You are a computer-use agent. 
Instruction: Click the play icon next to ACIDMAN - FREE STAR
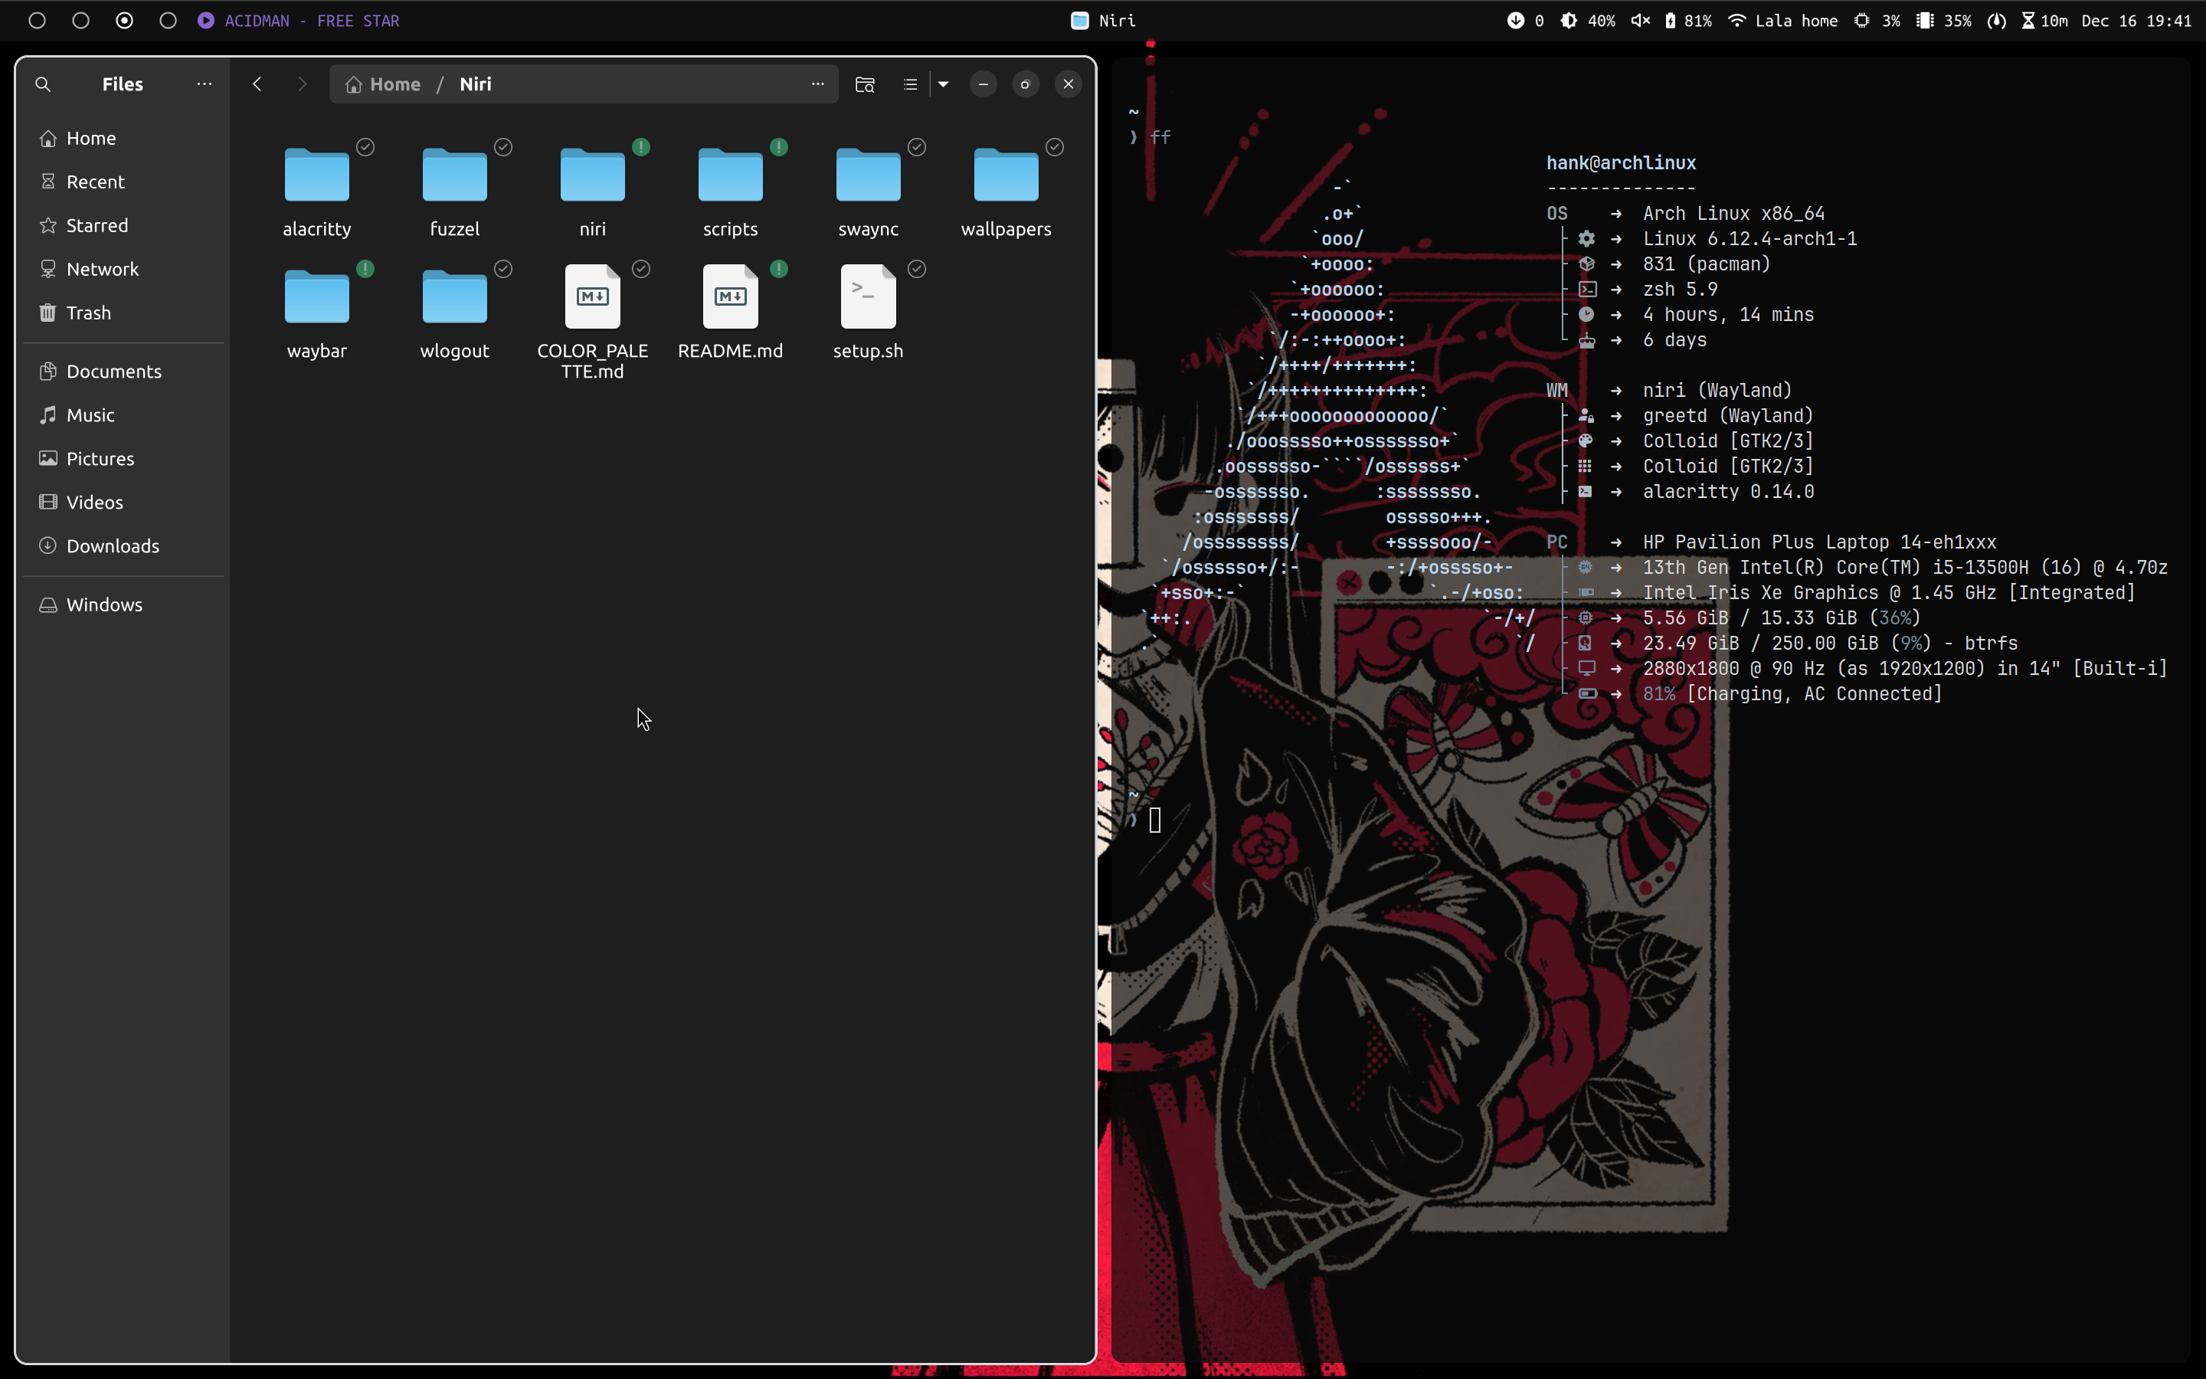tap(205, 20)
